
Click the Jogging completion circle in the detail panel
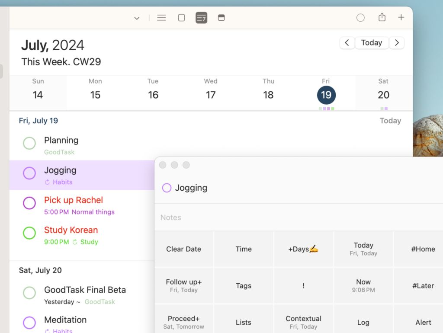(167, 188)
